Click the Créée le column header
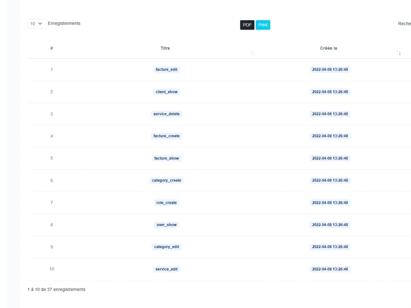Image resolution: width=411 pixels, height=308 pixels. [328, 48]
